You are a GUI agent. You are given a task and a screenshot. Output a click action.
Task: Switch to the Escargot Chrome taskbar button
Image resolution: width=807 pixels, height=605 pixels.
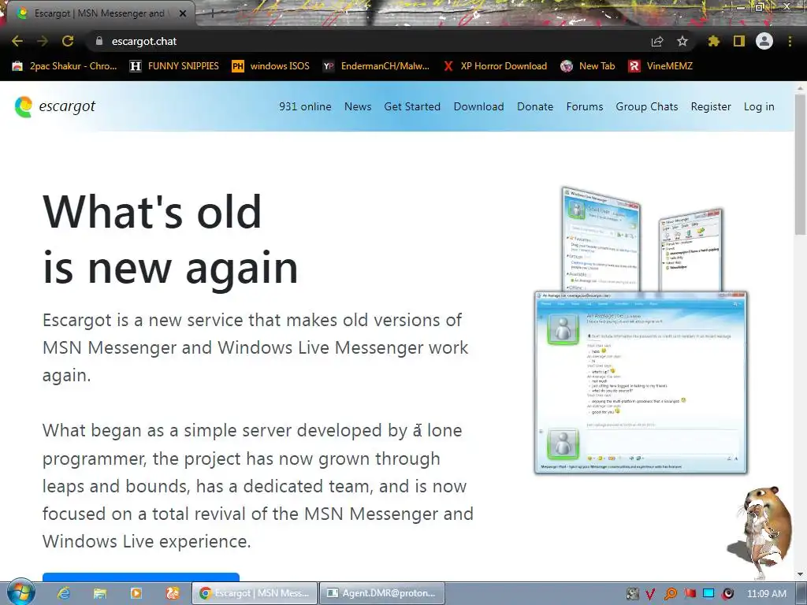pos(255,593)
